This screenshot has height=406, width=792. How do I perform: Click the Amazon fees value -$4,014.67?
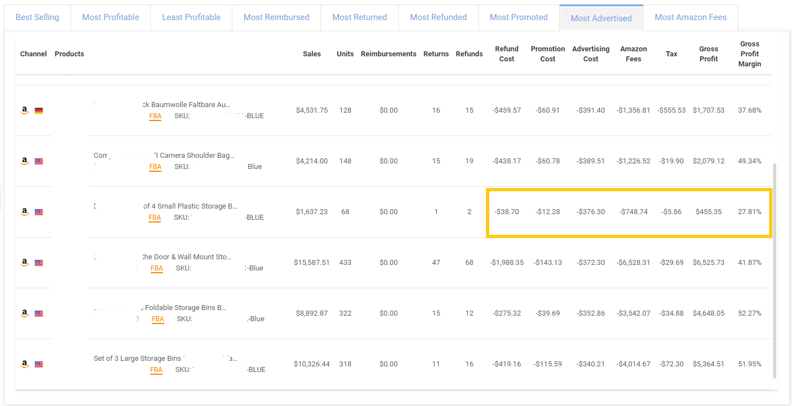pyautogui.click(x=633, y=364)
